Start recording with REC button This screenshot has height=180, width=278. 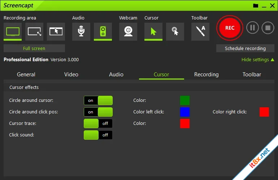(x=230, y=28)
